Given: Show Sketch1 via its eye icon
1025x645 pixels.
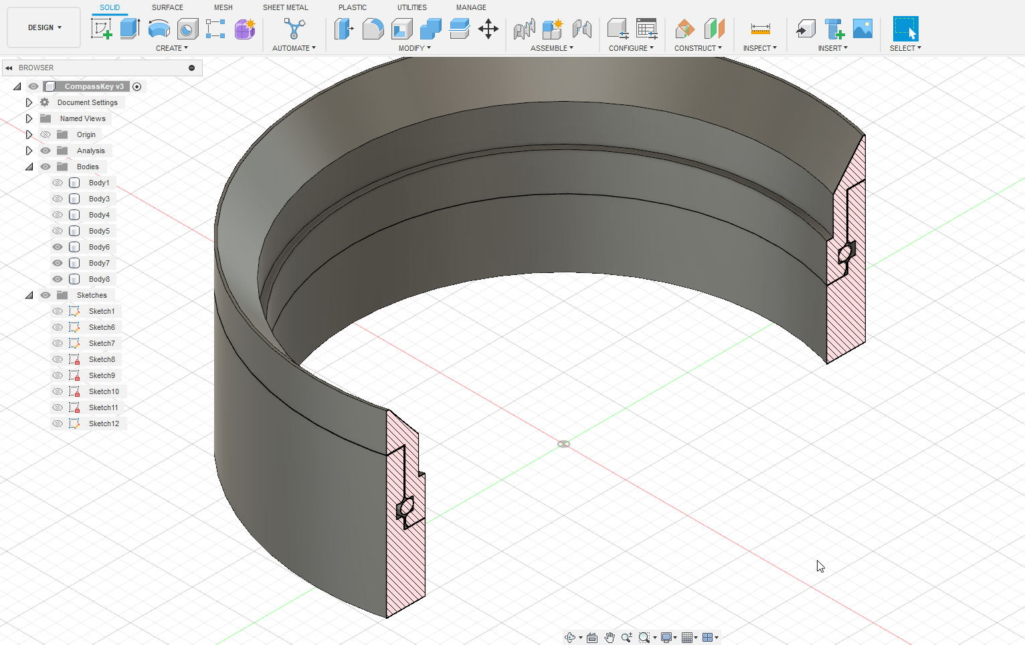Looking at the screenshot, I should click(x=58, y=311).
